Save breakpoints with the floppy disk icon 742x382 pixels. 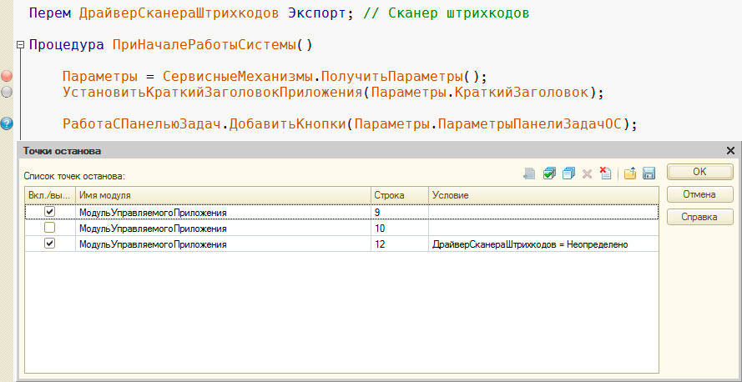point(649,174)
